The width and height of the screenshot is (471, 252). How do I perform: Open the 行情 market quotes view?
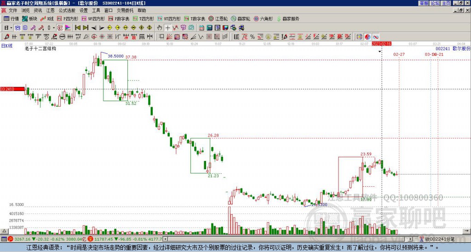click(x=11, y=18)
